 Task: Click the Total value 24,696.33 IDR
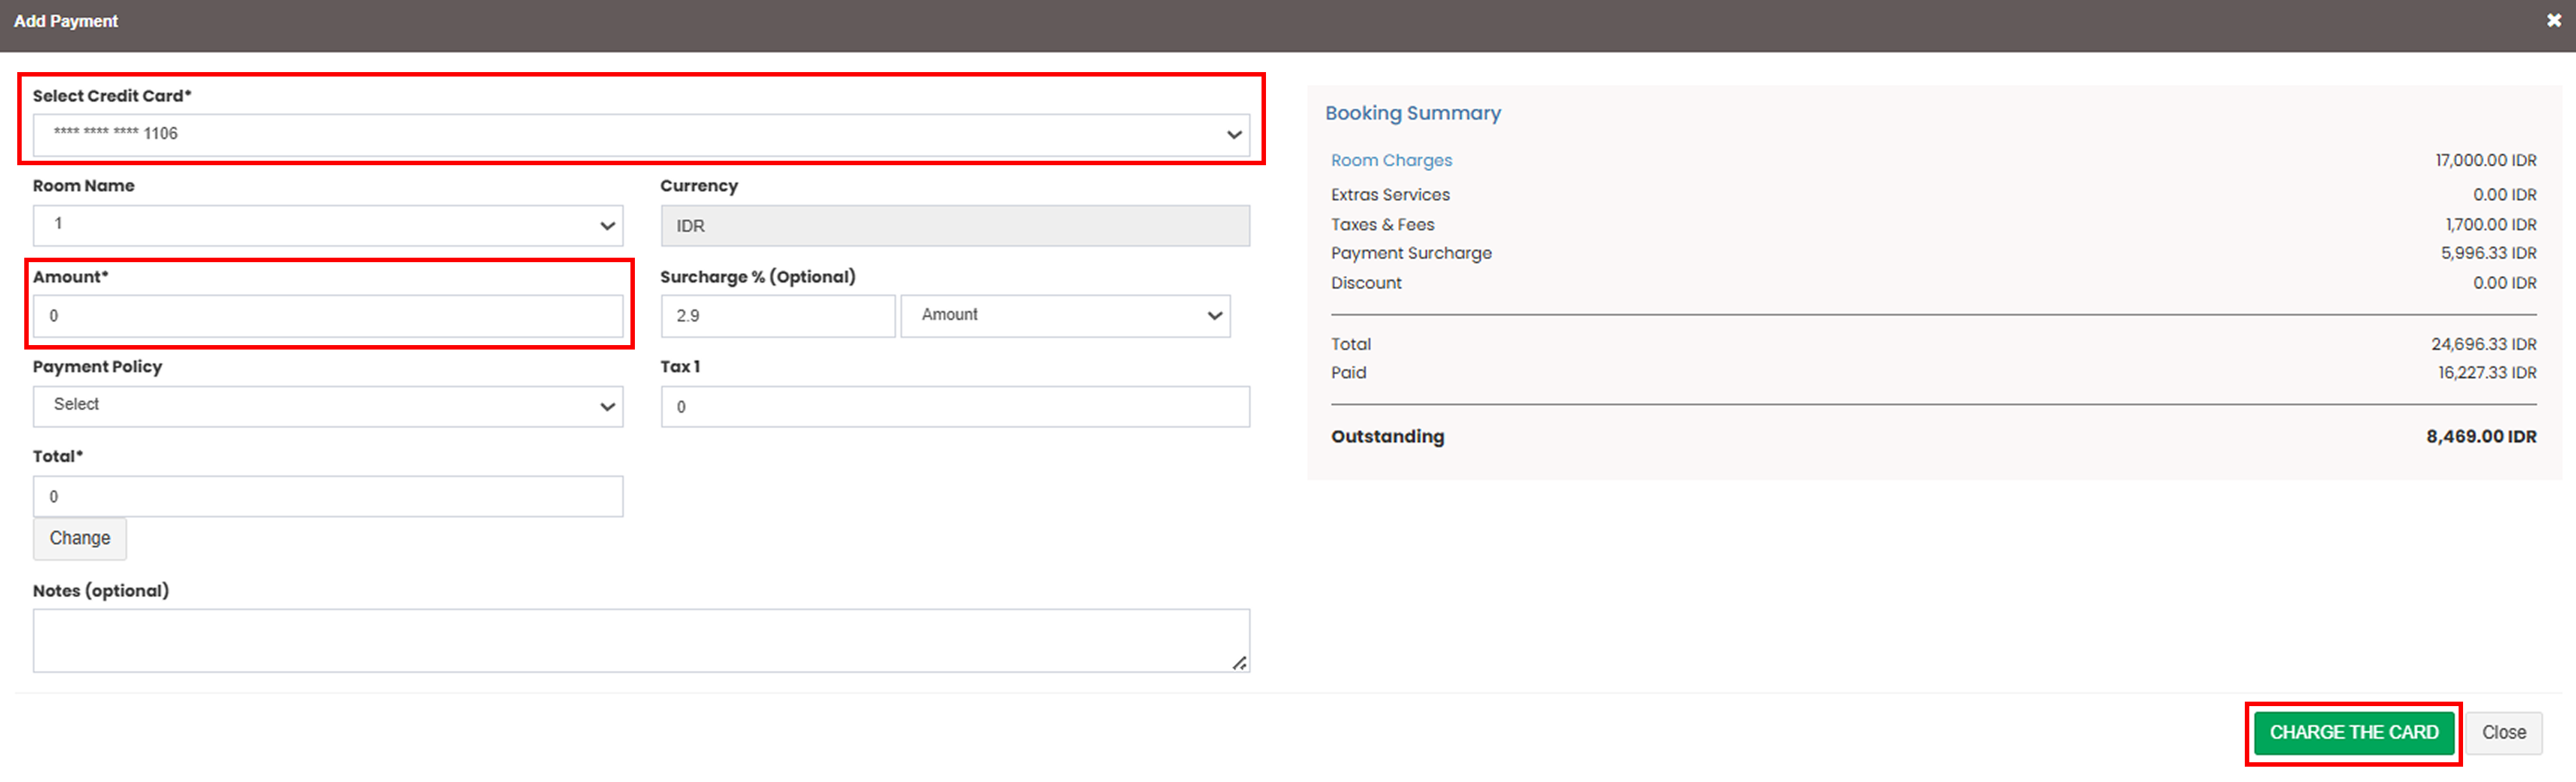tap(2483, 344)
